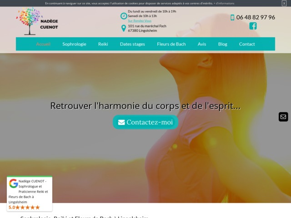Viewport: 291px width, 218px height.
Task: Open the Facebook page icon
Action: point(253,26)
